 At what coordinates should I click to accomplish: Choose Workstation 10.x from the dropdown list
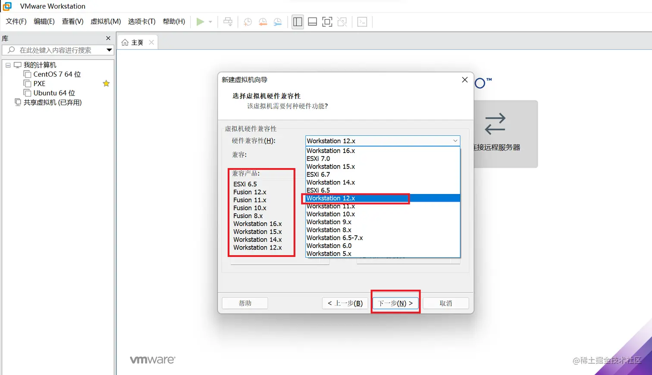pos(383,214)
